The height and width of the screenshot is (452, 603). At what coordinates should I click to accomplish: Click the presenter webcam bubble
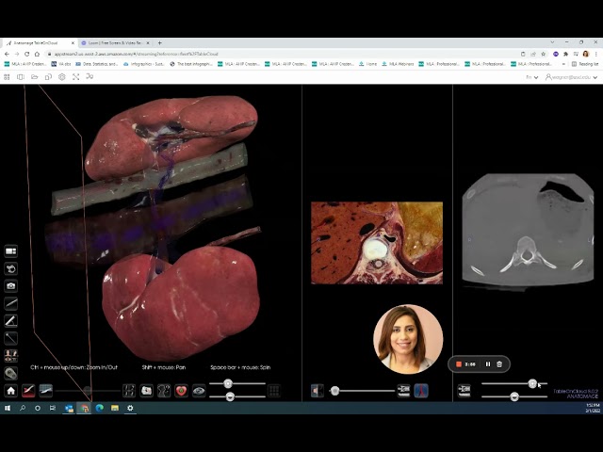tap(408, 339)
